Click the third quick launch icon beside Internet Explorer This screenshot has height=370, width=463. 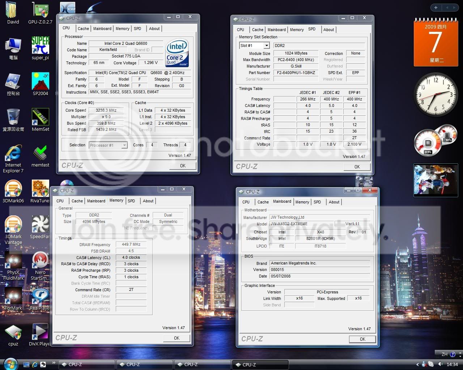43,364
